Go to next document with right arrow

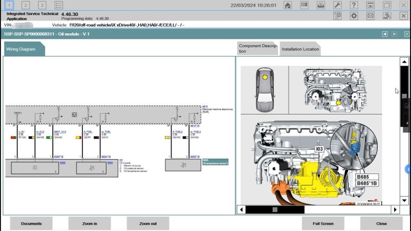point(394,34)
